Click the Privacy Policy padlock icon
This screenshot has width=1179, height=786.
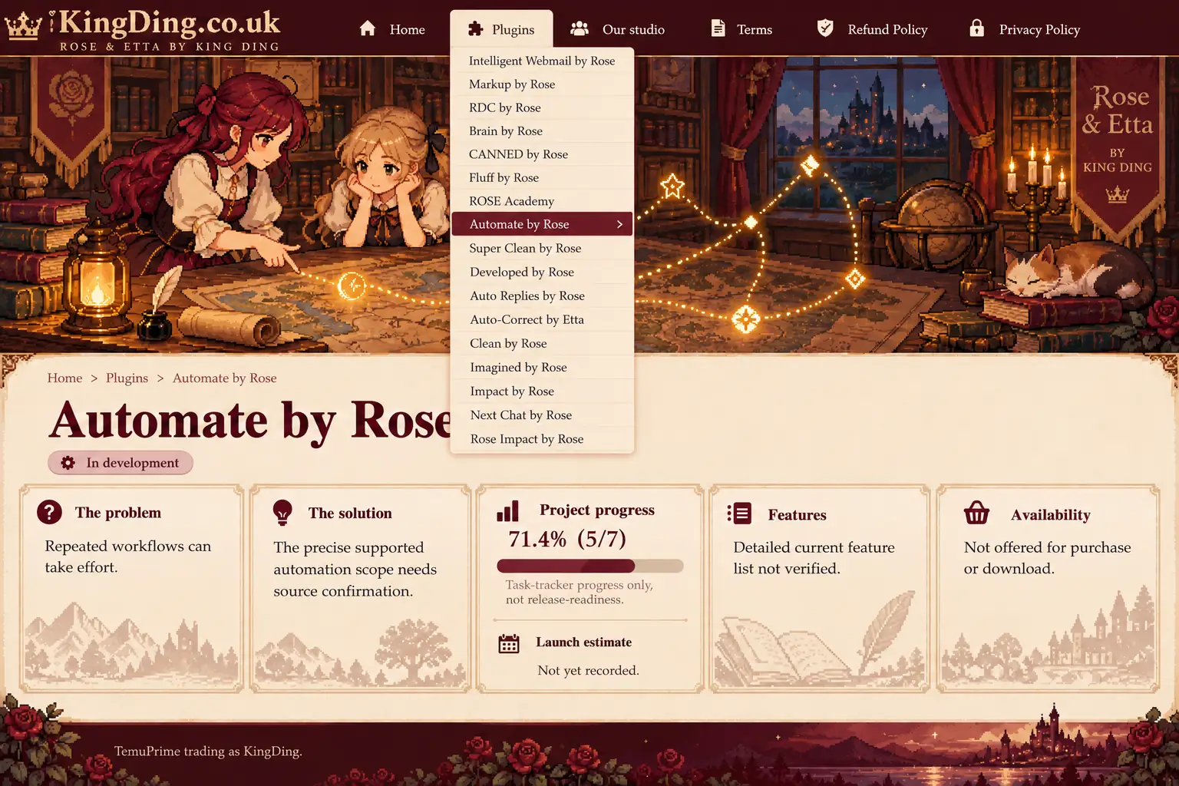click(x=976, y=28)
